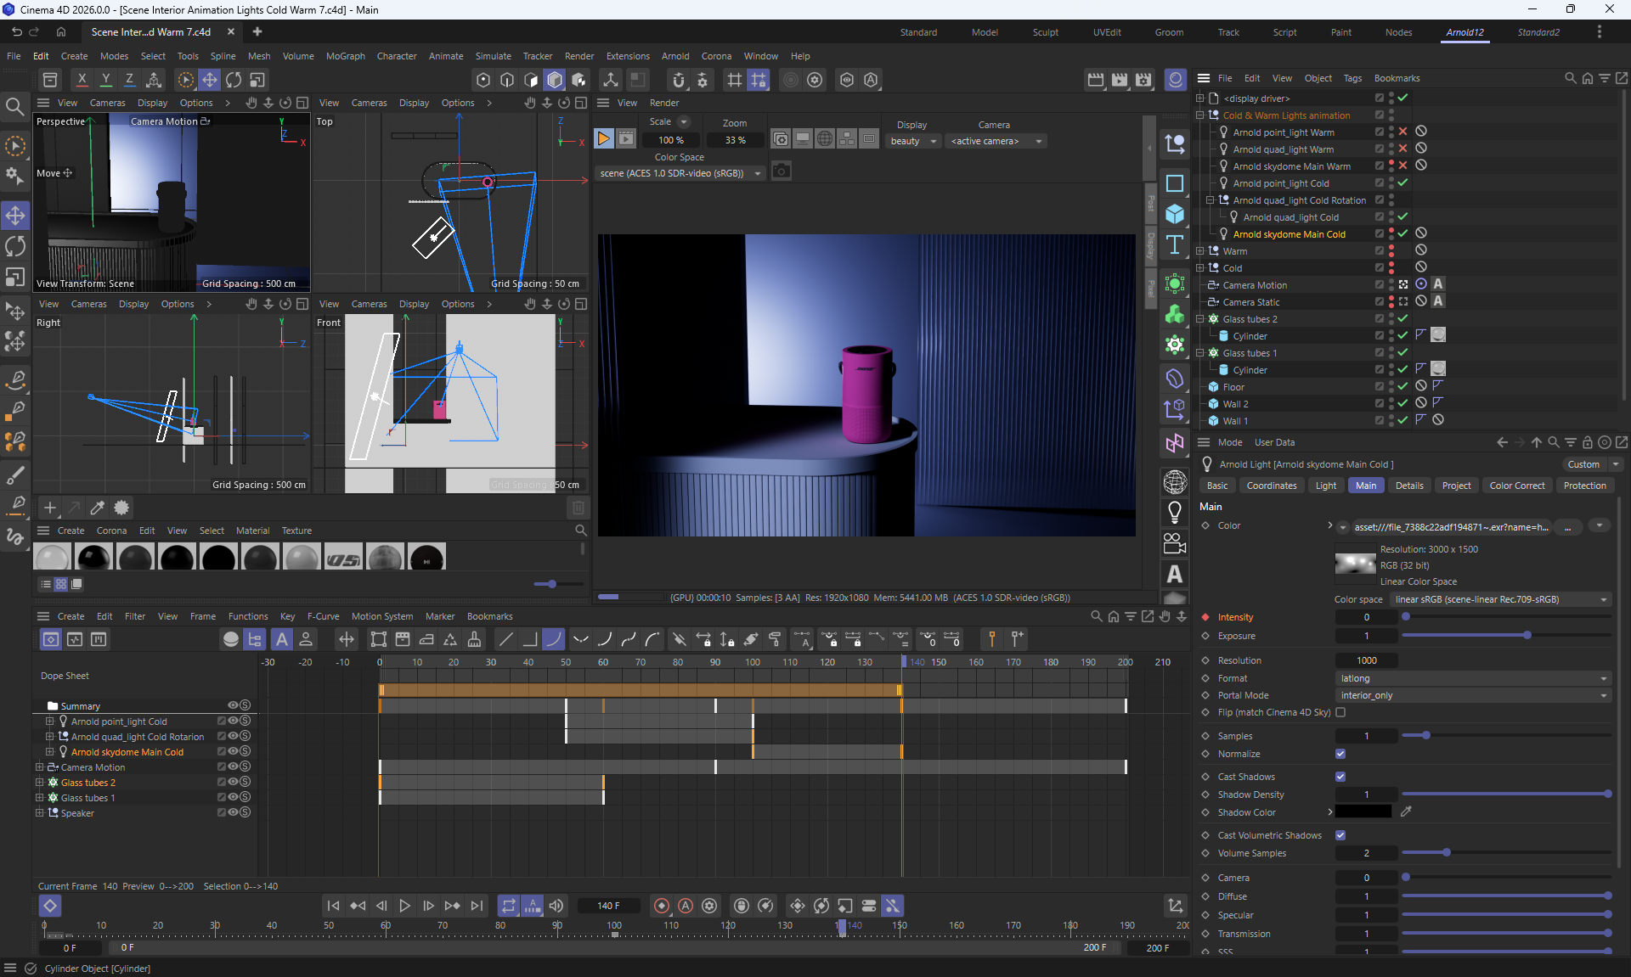Click the Record Active Objects keyframe button

(662, 906)
